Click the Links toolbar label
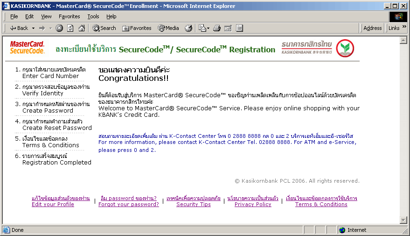 pyautogui.click(x=394, y=28)
